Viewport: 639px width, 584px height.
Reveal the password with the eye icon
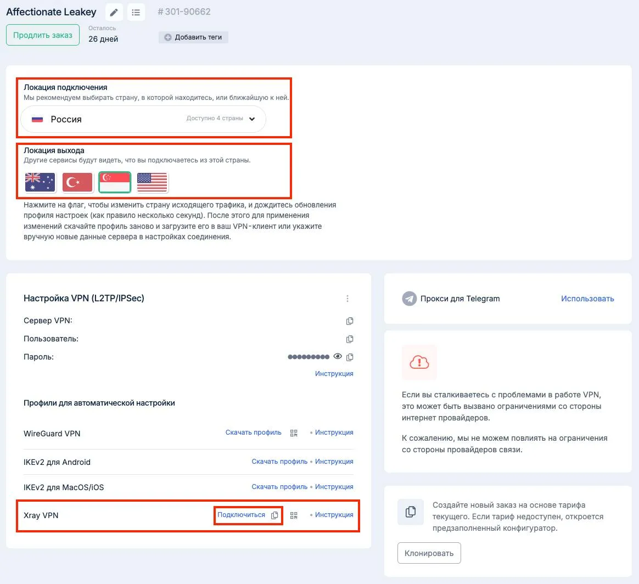click(338, 357)
